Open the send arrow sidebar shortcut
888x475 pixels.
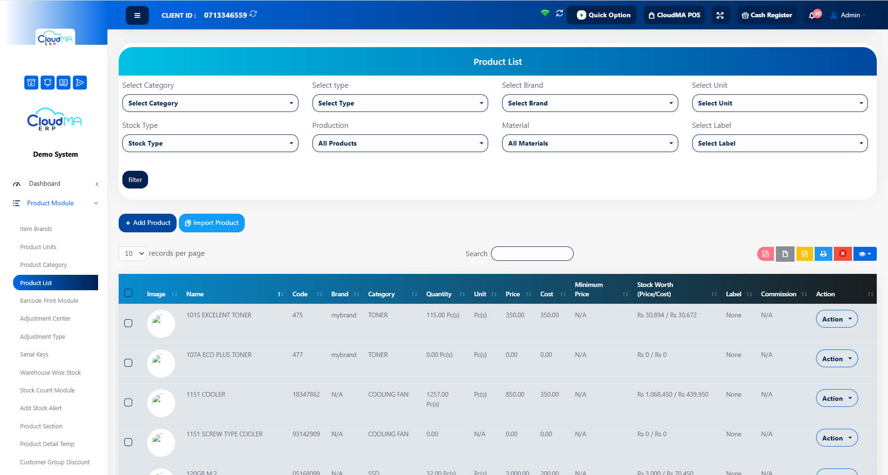[x=80, y=83]
